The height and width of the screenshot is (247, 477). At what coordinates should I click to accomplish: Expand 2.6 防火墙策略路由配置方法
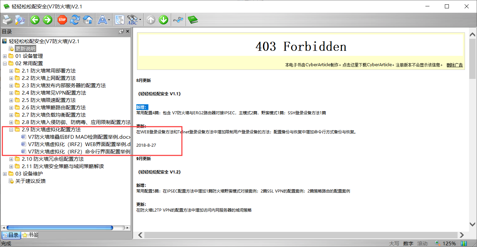(x=11, y=108)
